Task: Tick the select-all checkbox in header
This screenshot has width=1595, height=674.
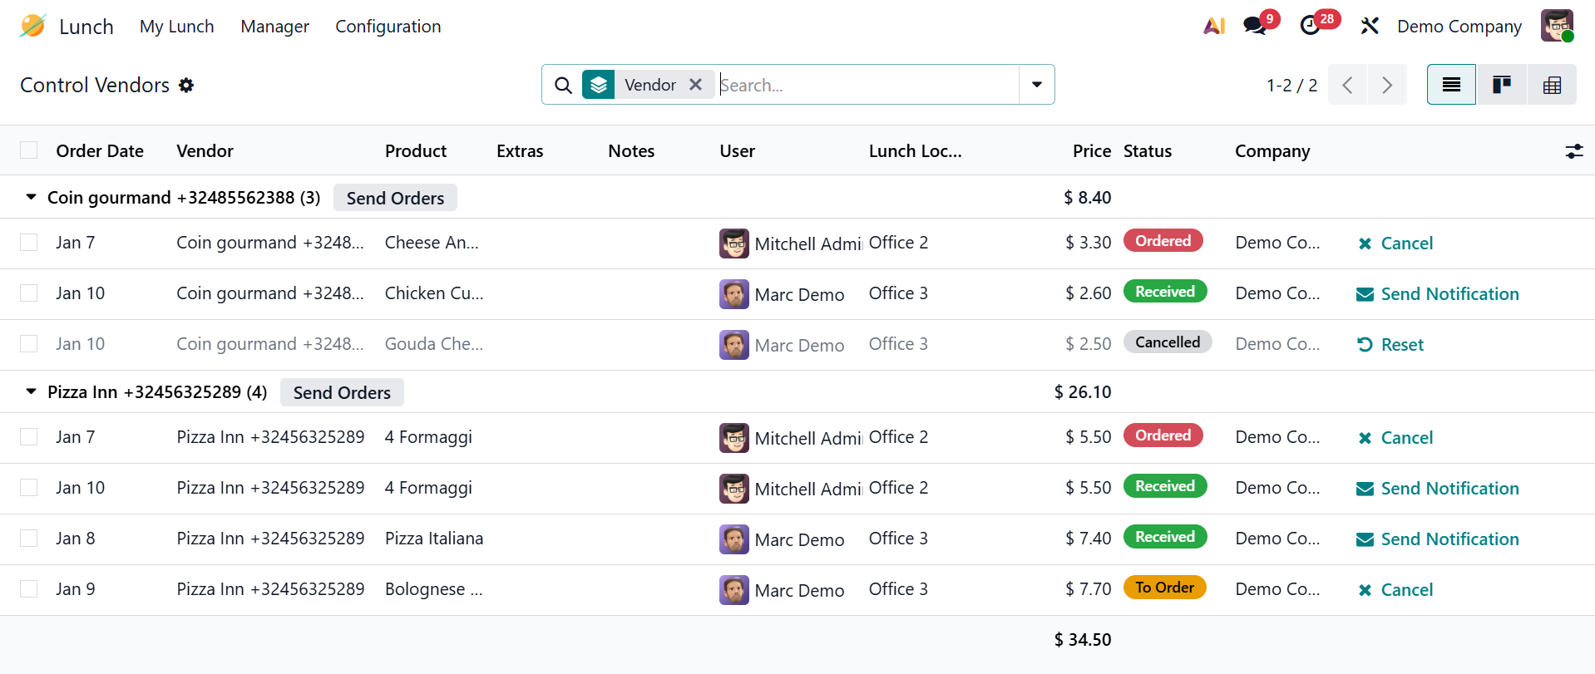Action: [x=29, y=150]
